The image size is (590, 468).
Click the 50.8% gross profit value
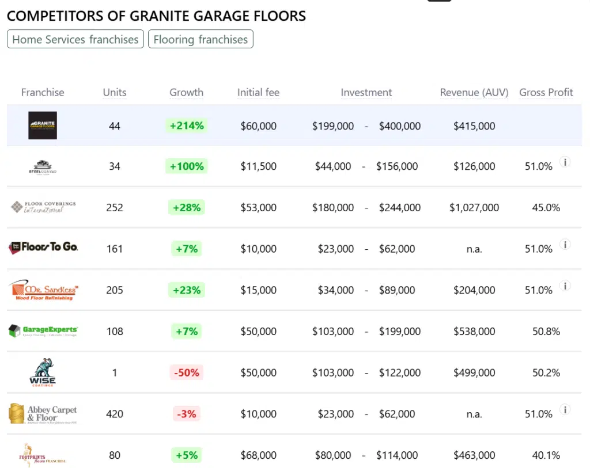coord(546,332)
